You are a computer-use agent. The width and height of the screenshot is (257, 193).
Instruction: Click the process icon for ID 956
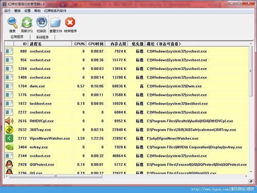(x=9, y=60)
